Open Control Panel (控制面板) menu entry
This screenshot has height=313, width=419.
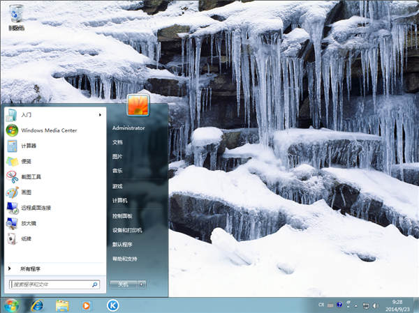pyautogui.click(x=122, y=215)
